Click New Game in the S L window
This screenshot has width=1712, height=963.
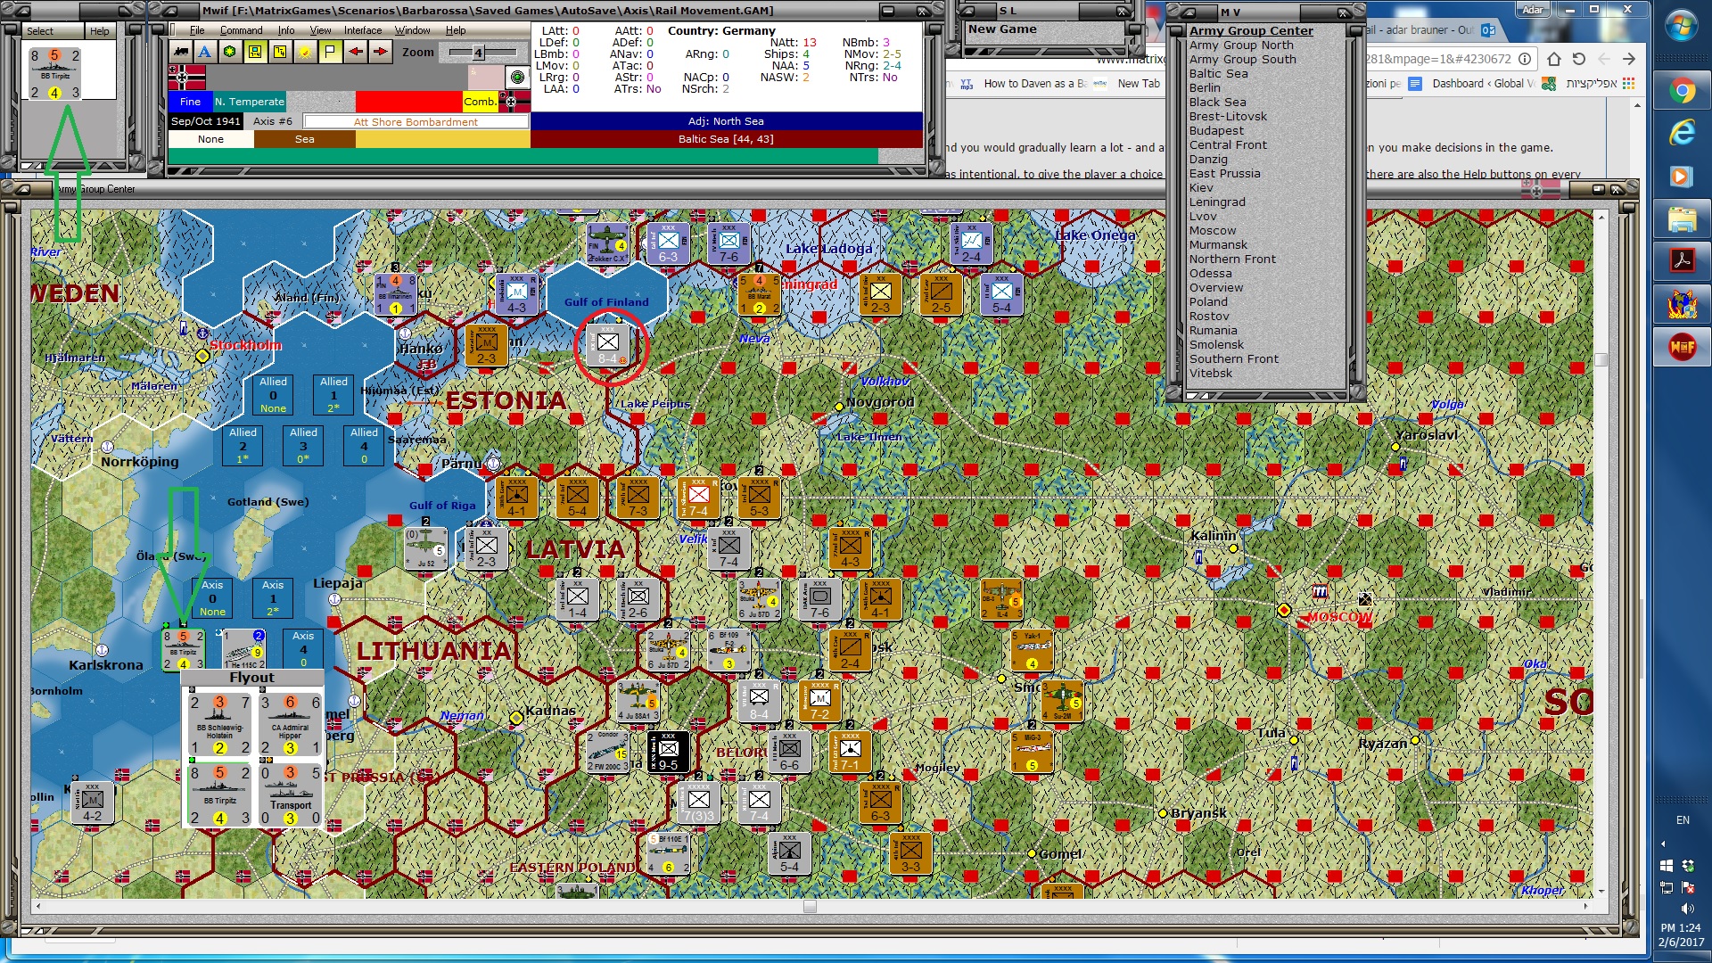[x=1002, y=29]
